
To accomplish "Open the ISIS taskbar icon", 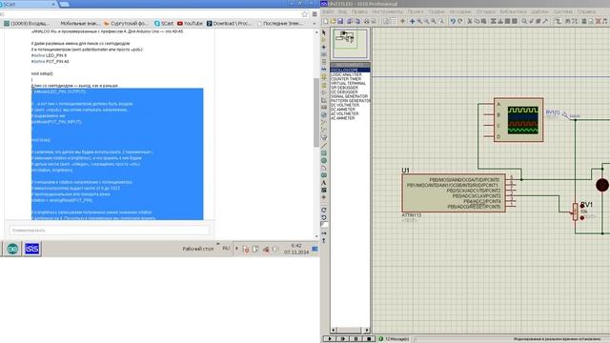I will 31,249.
